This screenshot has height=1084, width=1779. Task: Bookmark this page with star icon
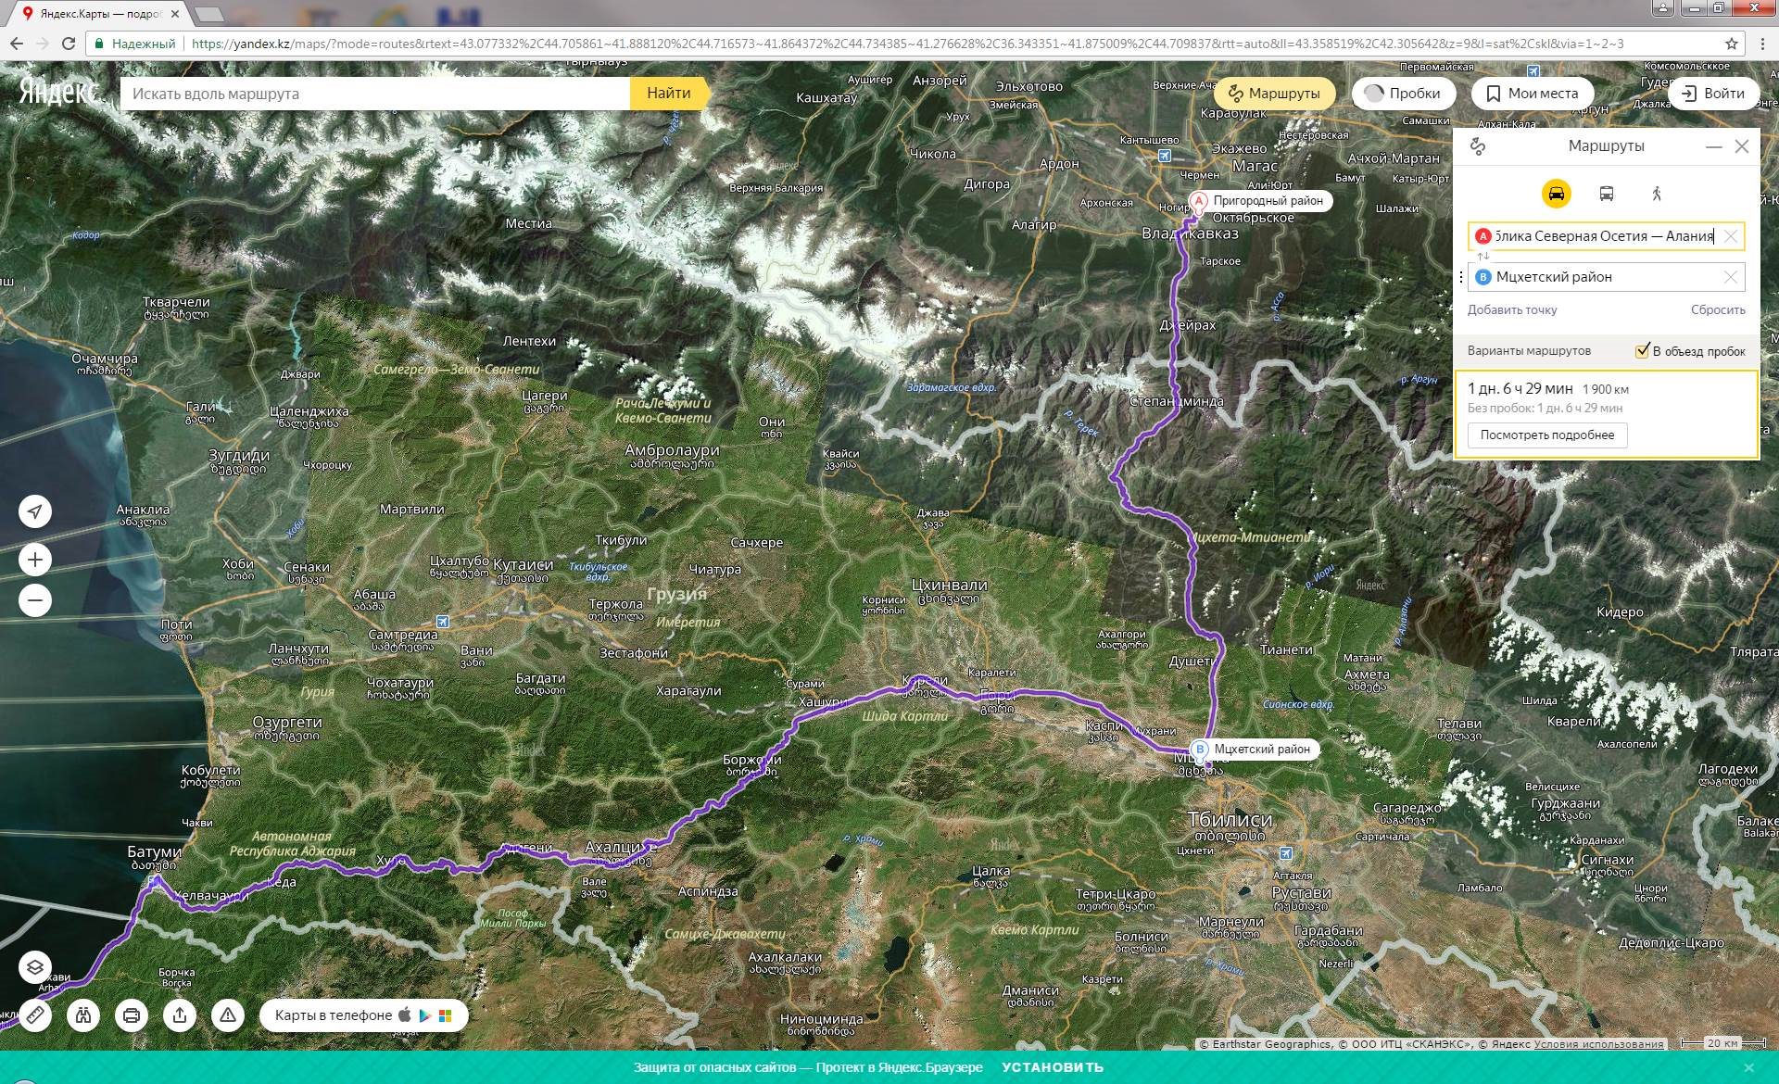coord(1731,44)
